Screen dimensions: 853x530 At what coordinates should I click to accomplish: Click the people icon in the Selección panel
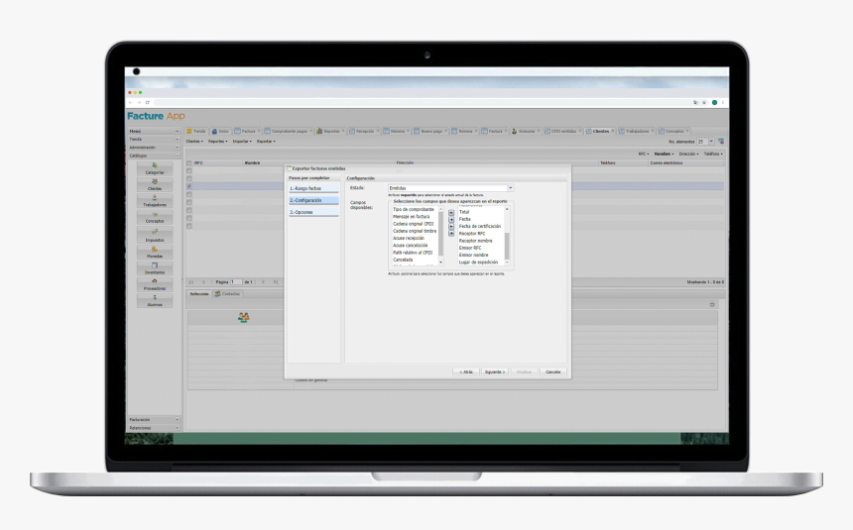point(244,317)
